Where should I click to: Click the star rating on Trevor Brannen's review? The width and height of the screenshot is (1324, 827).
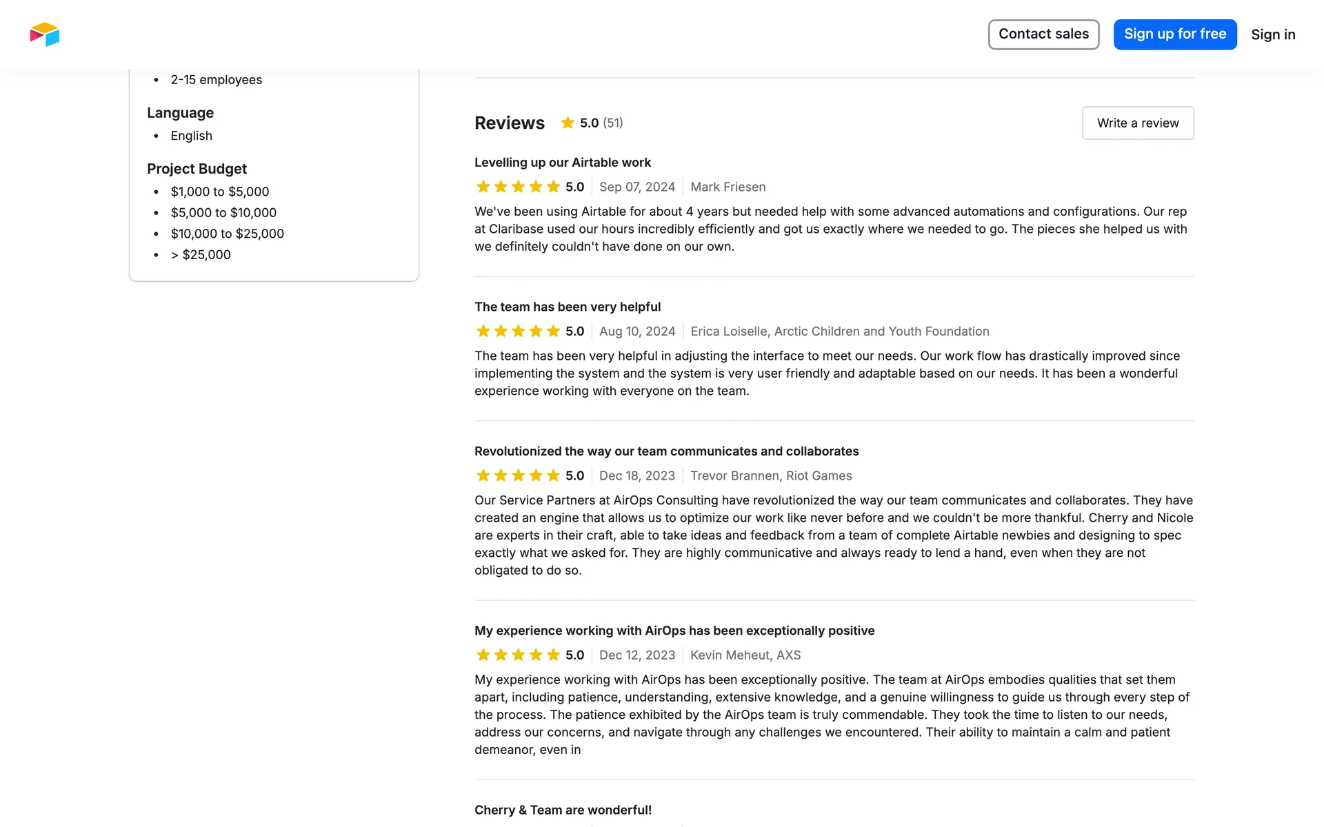pos(518,476)
